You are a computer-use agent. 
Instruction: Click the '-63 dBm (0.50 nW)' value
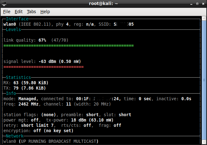click(x=60, y=61)
